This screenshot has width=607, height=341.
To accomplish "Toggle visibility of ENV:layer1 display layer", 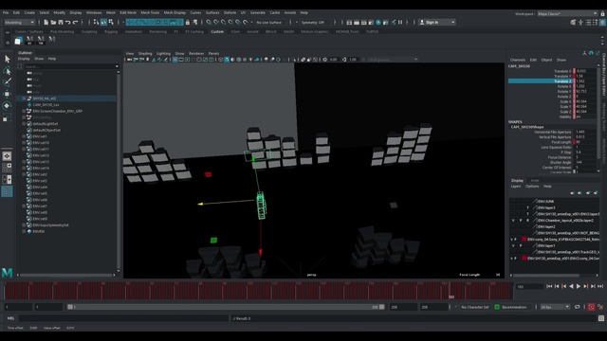I will (x=513, y=245).
